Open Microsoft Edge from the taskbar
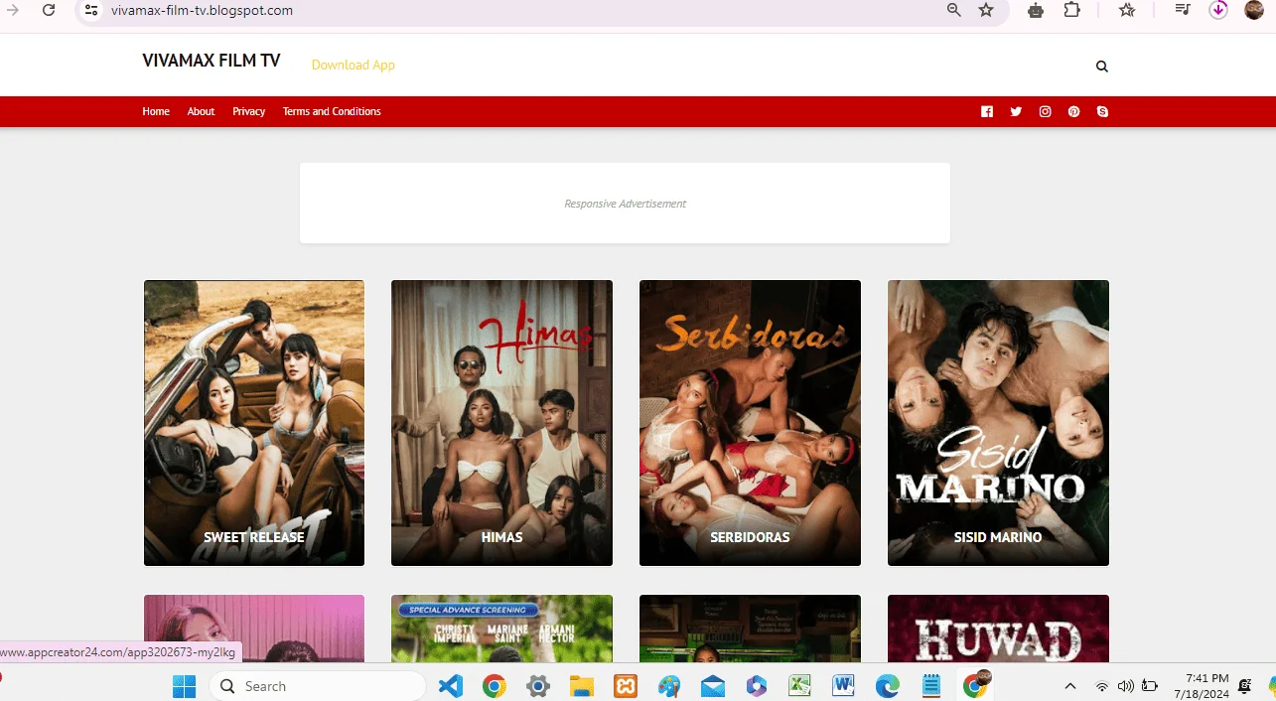Screen dimensions: 1276x701 point(887,686)
